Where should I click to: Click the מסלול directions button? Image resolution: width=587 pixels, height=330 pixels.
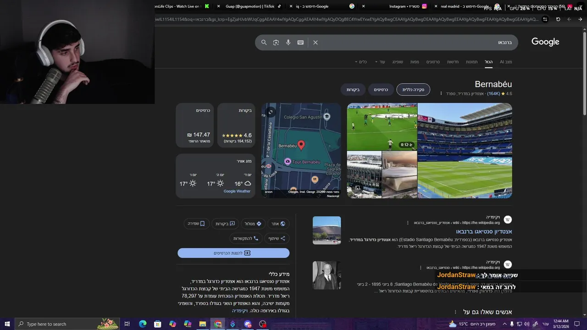click(253, 224)
